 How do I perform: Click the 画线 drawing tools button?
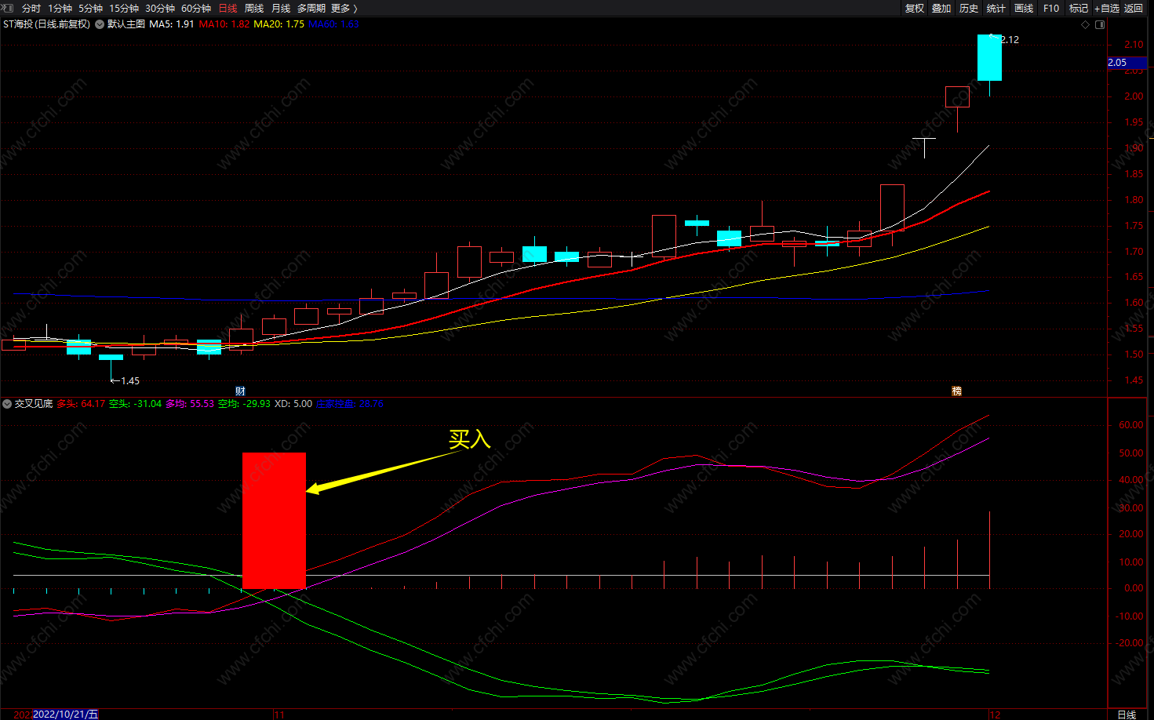[x=1024, y=8]
